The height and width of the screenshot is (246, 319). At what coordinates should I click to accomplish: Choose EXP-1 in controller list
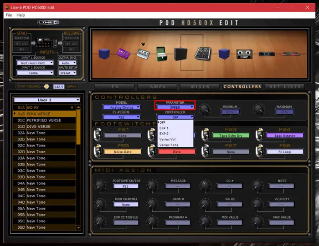(x=175, y=128)
